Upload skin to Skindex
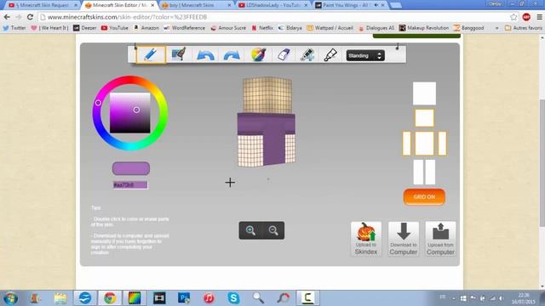Screen dimensions: 545x306 [x=366, y=239]
